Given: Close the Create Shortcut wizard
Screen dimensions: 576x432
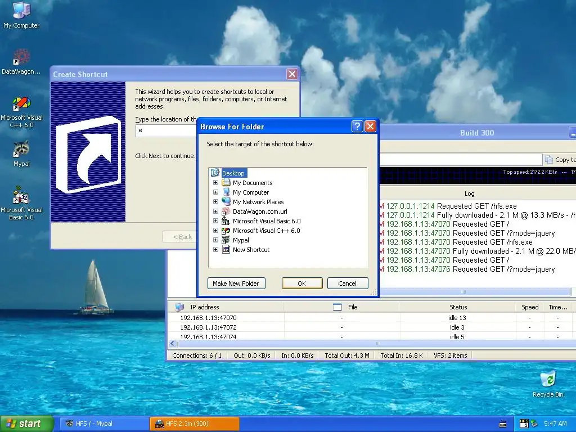Looking at the screenshot, I should (292, 74).
